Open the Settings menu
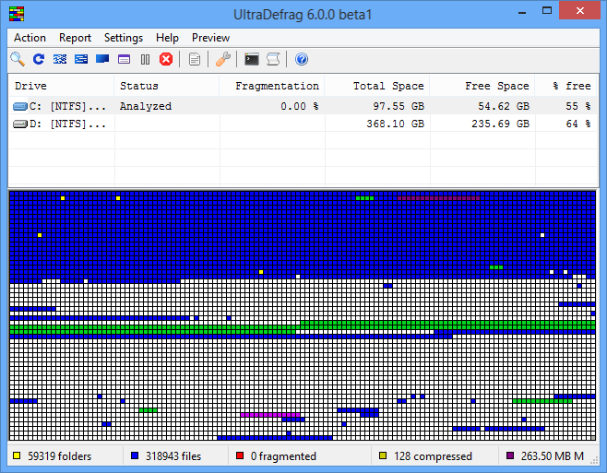607x473 pixels. point(124,38)
